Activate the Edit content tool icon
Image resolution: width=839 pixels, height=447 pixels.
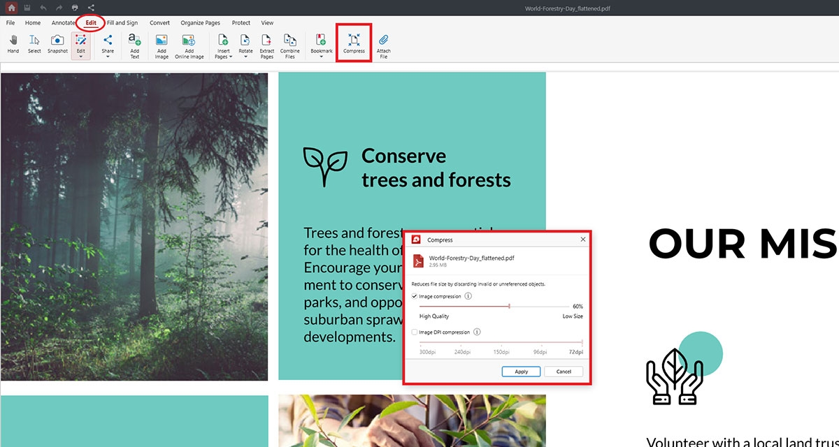[x=81, y=41]
